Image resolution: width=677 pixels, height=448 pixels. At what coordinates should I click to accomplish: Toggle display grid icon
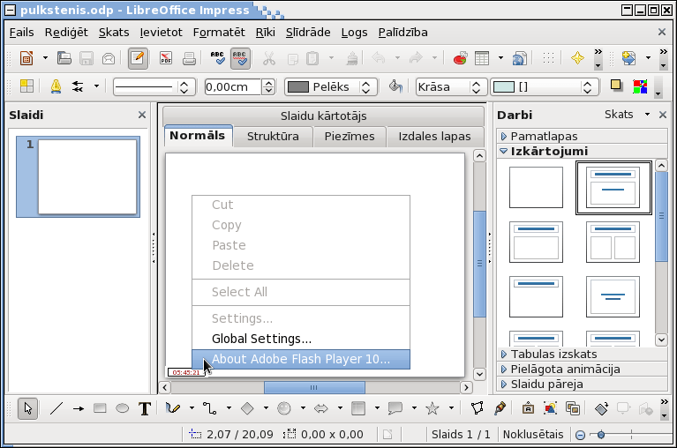click(x=548, y=58)
